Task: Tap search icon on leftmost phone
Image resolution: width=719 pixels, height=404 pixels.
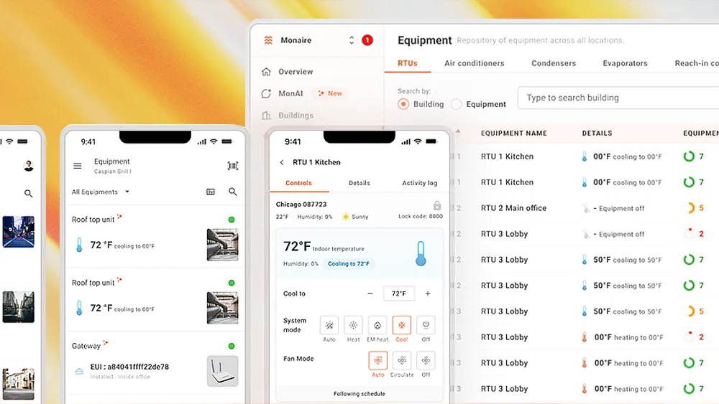Action: coord(29,194)
